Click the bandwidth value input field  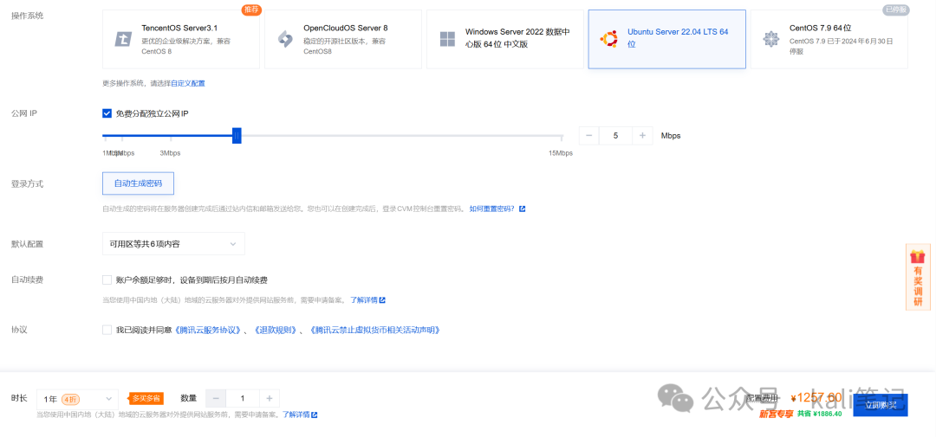615,136
